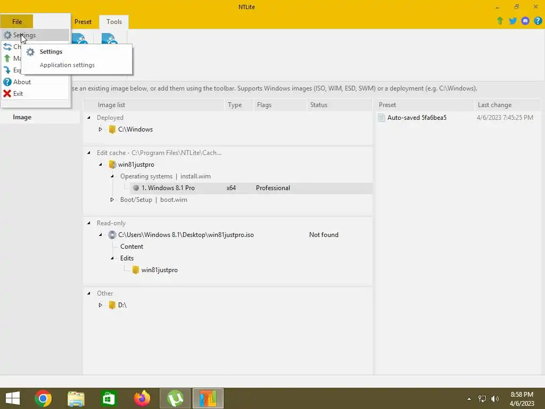The width and height of the screenshot is (545, 409).
Task: Open the taskbar clock 8:58 PM
Action: coord(522,399)
